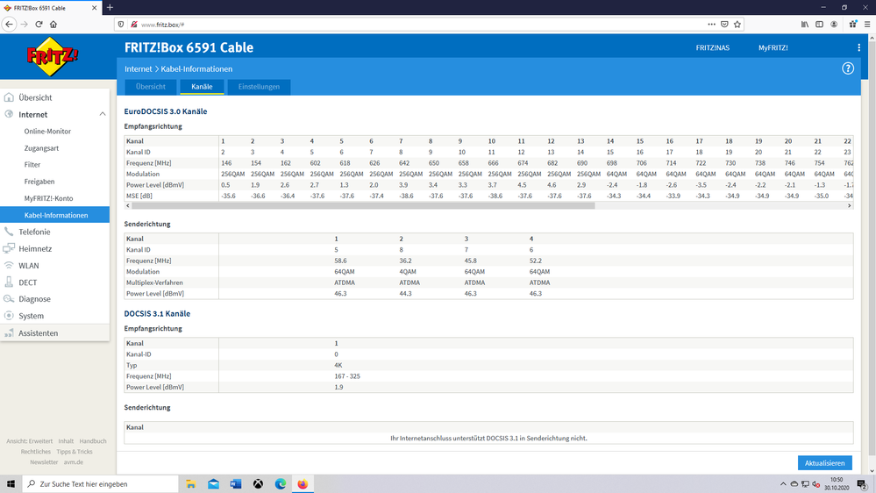Go back with the browser back arrow
The image size is (876, 493).
[9, 24]
